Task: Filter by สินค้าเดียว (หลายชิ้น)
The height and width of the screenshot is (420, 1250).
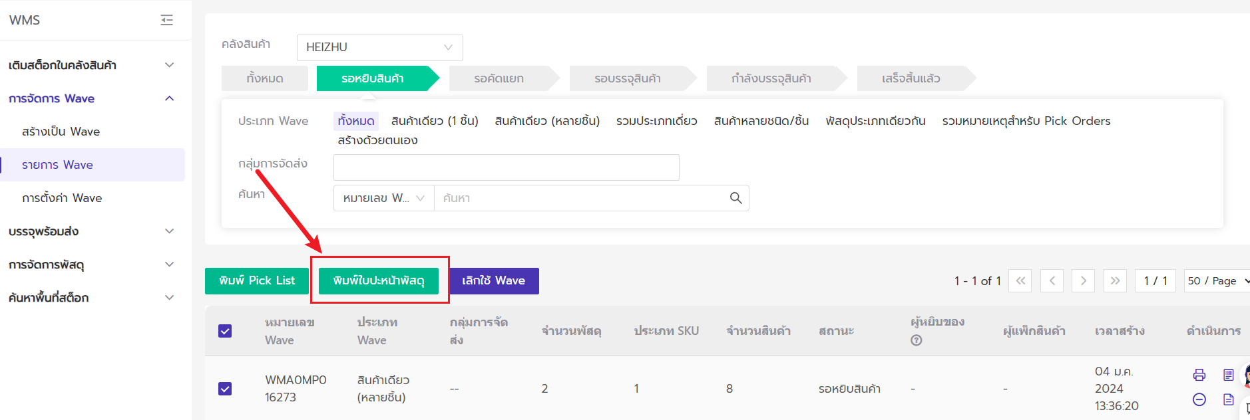Action: [x=547, y=121]
